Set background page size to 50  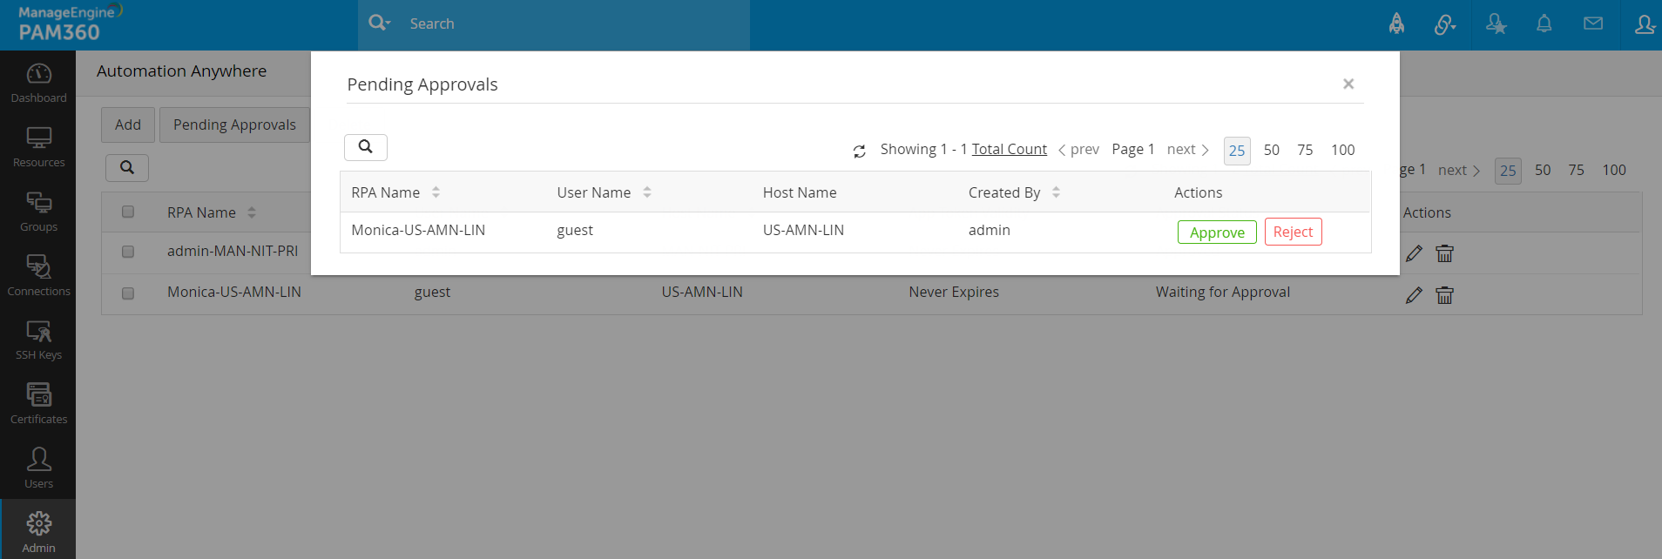tap(1543, 170)
